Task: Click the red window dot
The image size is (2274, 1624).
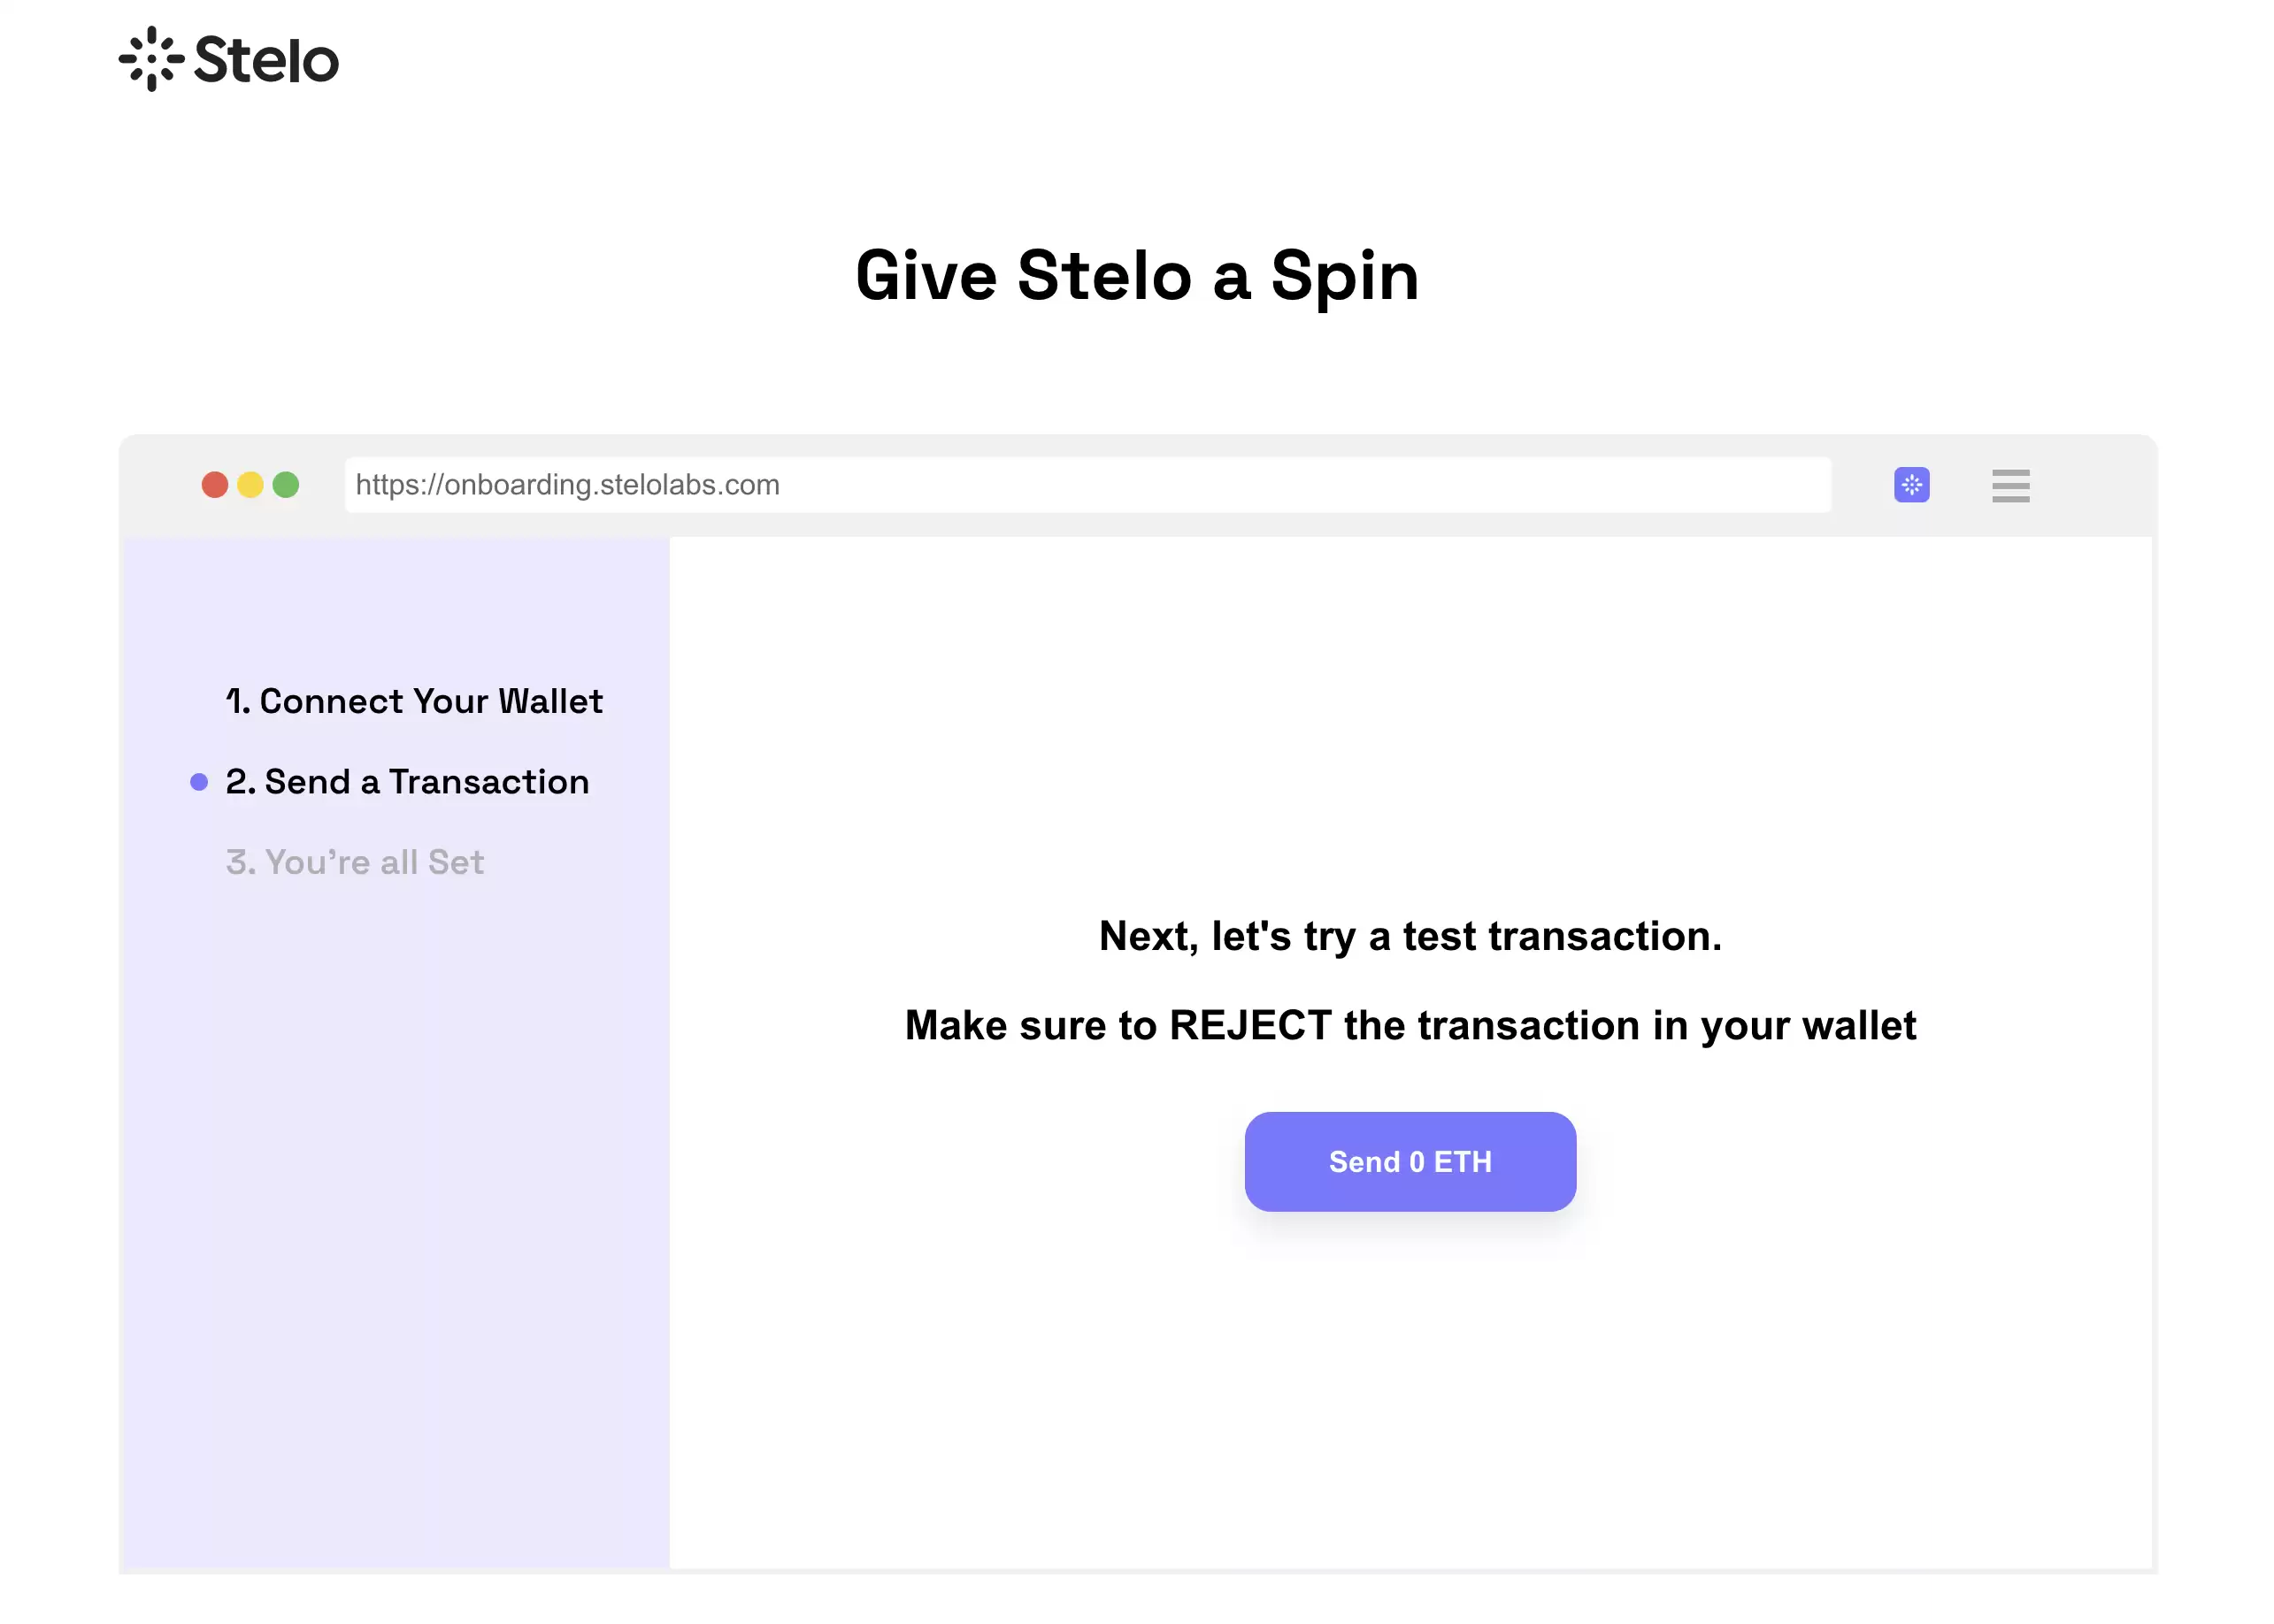Action: (x=214, y=485)
